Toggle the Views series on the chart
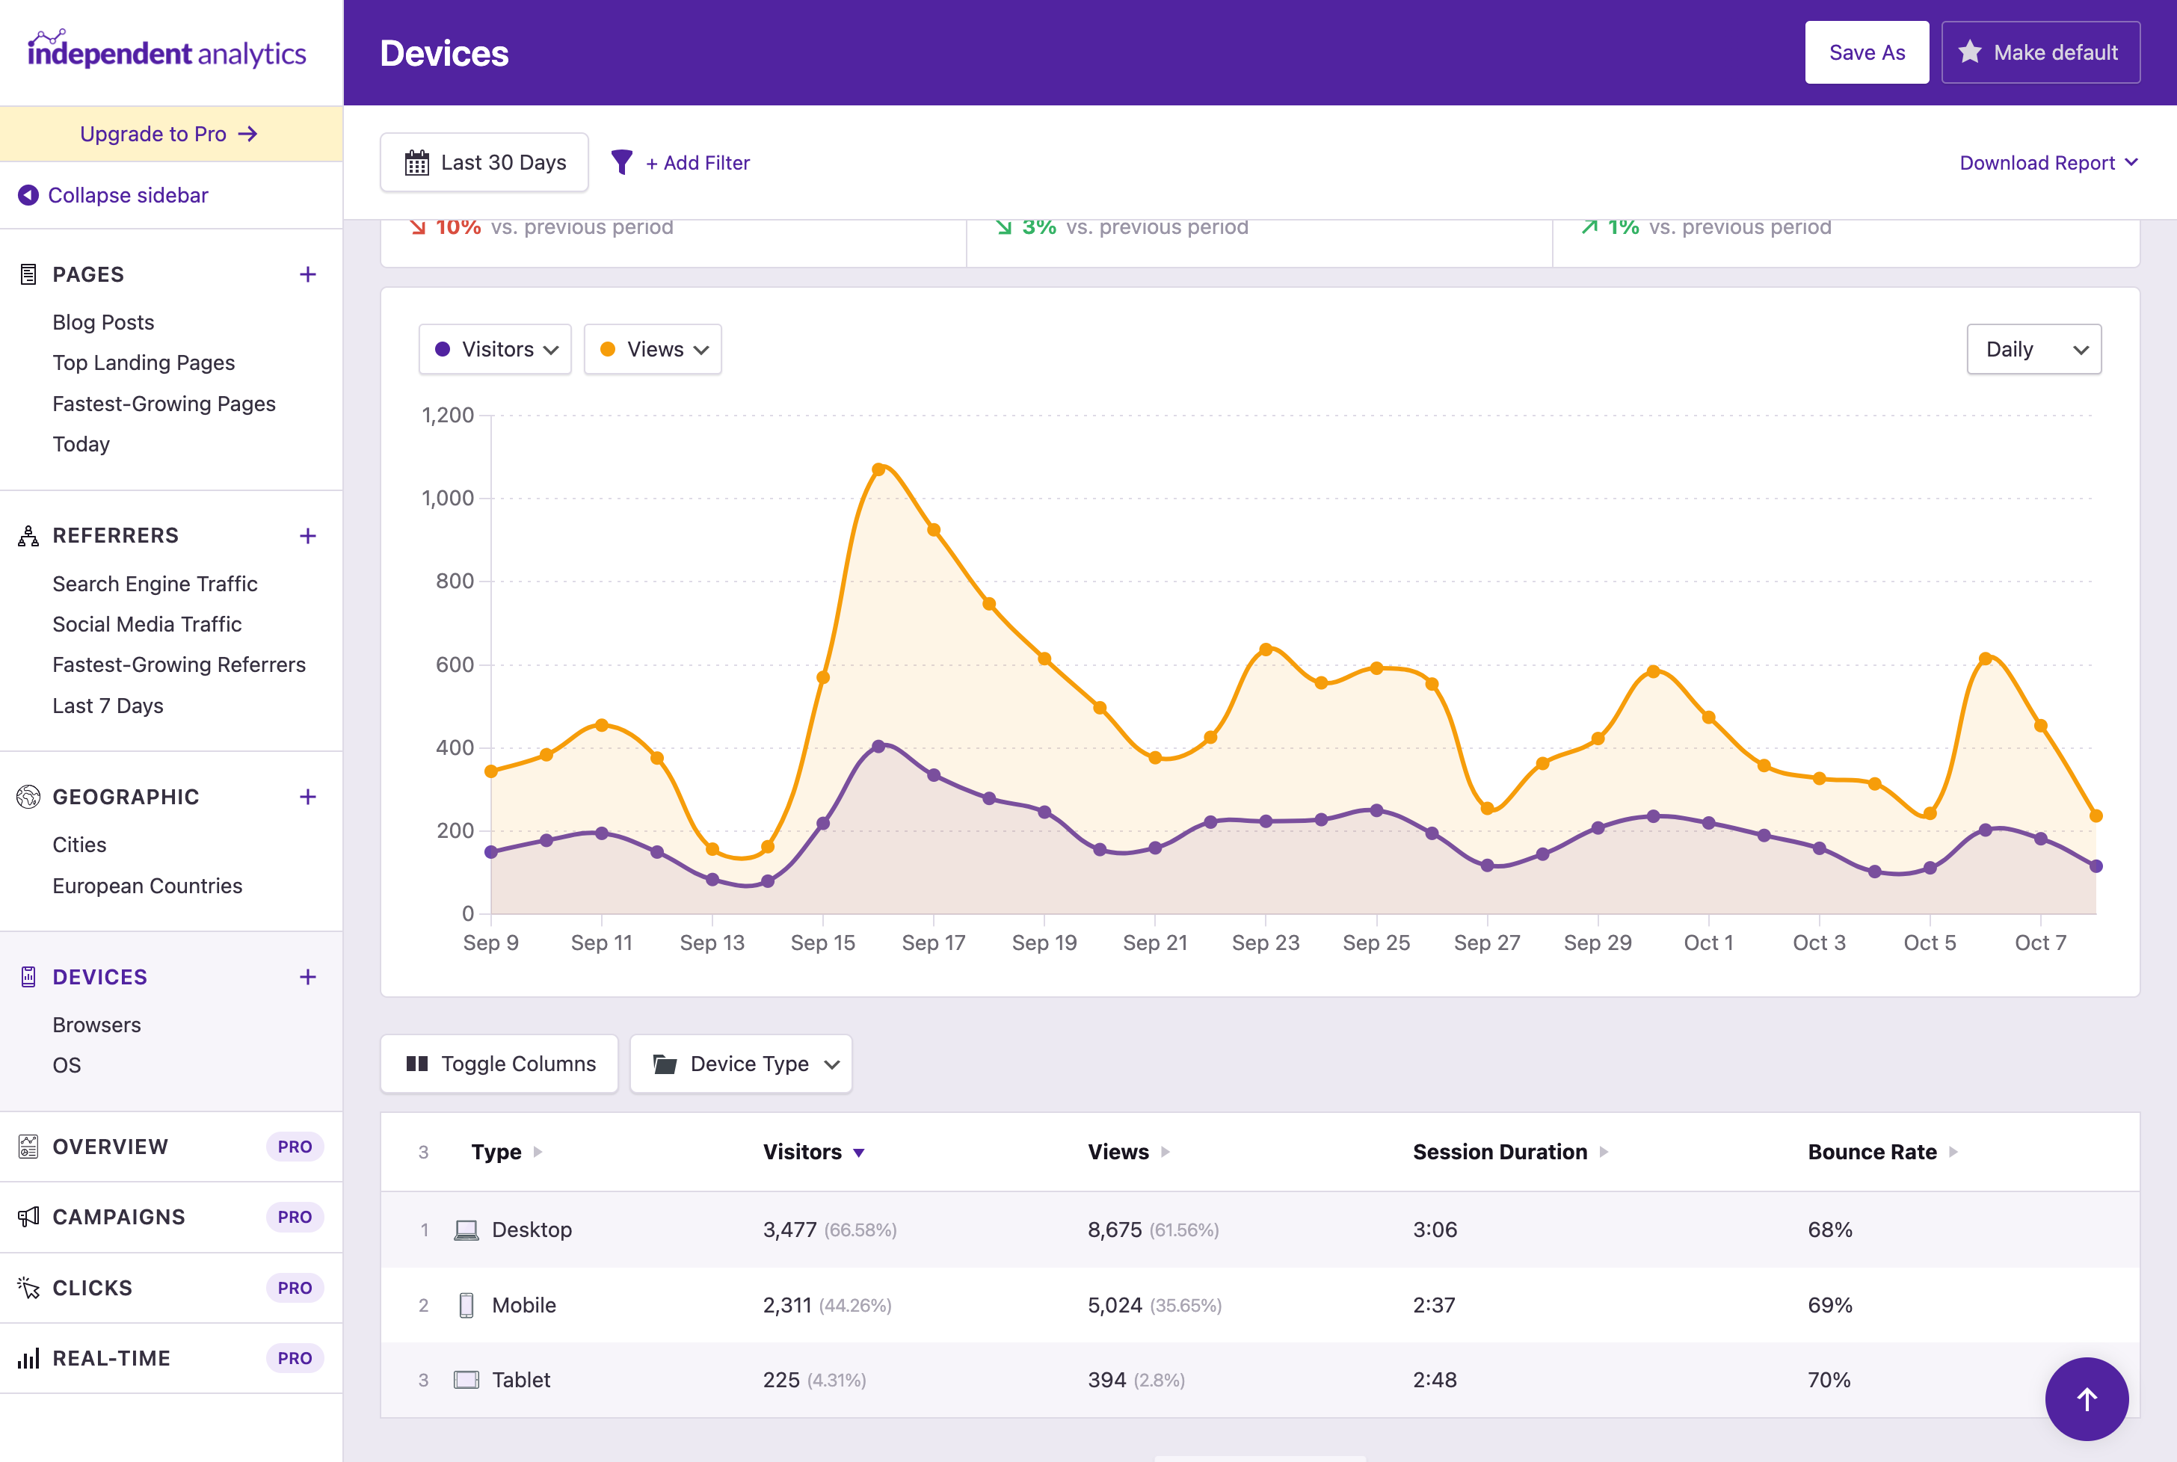2177x1462 pixels. (x=652, y=349)
